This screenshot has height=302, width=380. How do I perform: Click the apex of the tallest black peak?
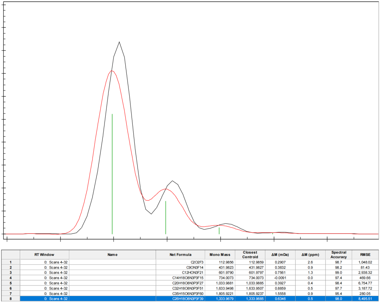tap(119, 42)
